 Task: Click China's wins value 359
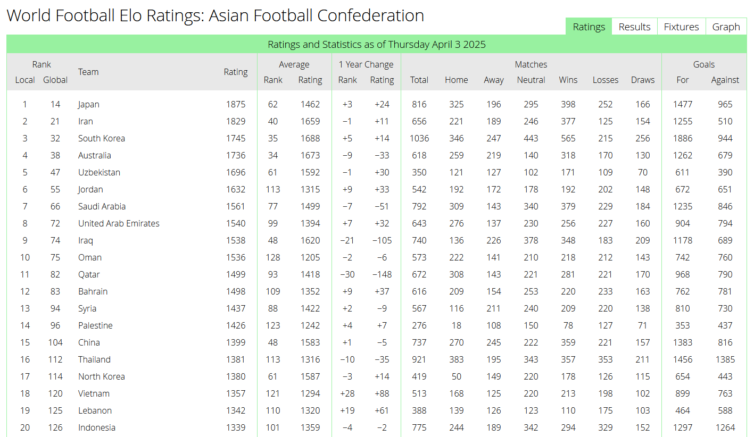[568, 342]
